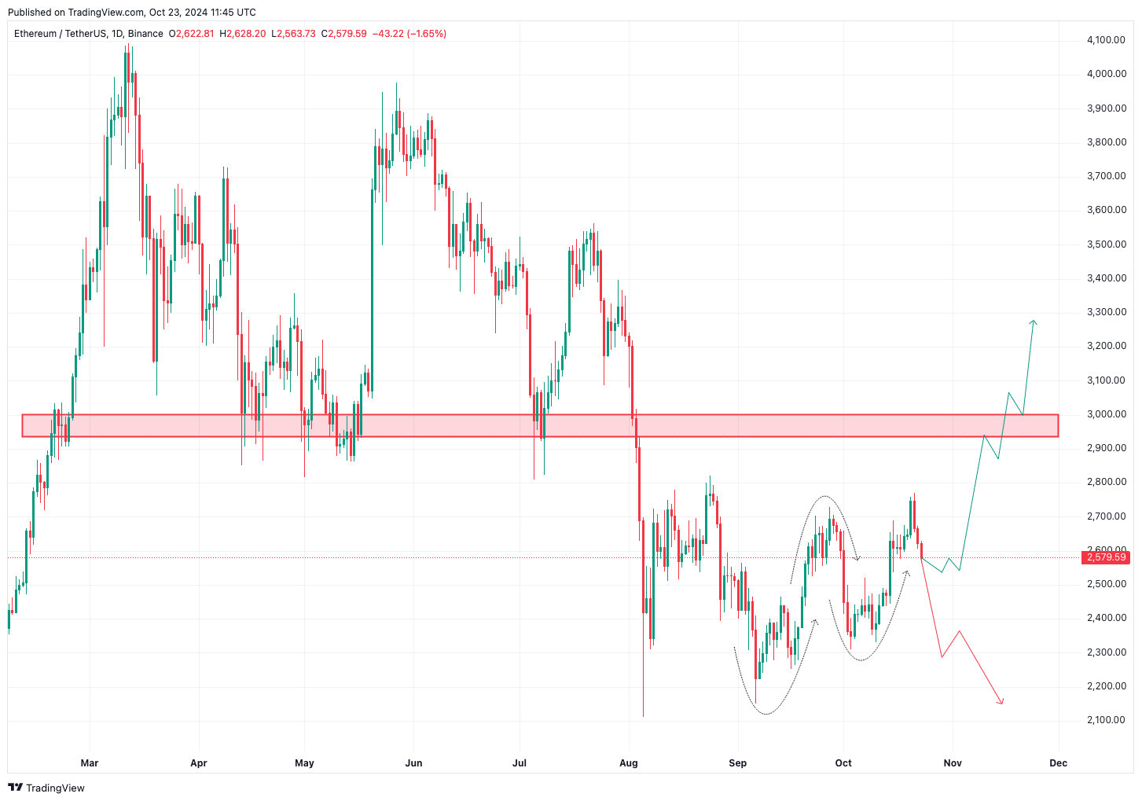The width and height of the screenshot is (1142, 801).
Task: Click the Nov label on time axis
Action: pyautogui.click(x=953, y=762)
